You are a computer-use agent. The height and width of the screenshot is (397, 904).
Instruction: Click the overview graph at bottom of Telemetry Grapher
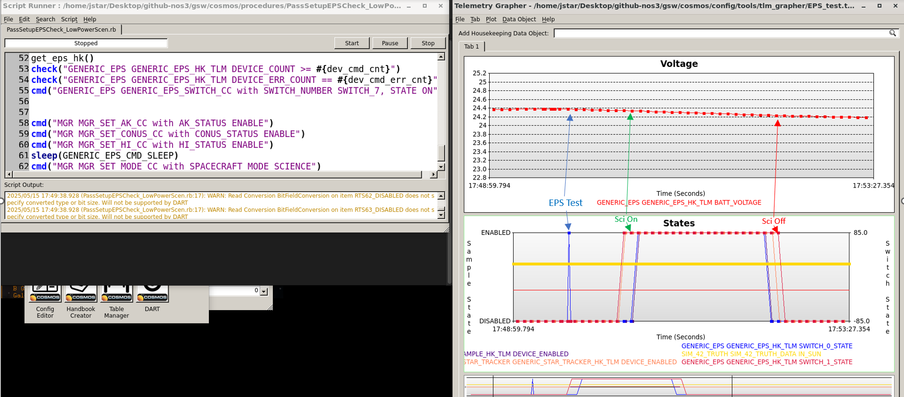pyautogui.click(x=679, y=386)
